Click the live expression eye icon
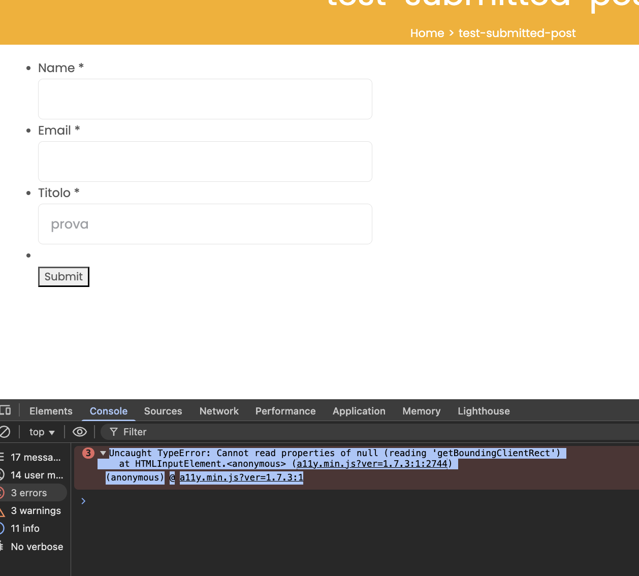Image resolution: width=639 pixels, height=576 pixels. click(80, 432)
